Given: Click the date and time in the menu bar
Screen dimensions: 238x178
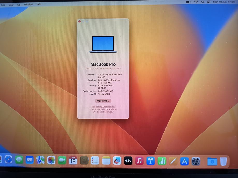Looking at the screenshot, I should [x=224, y=2].
